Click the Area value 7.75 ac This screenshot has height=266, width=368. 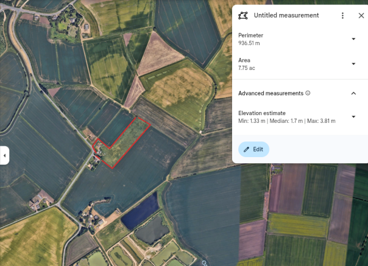click(x=247, y=68)
